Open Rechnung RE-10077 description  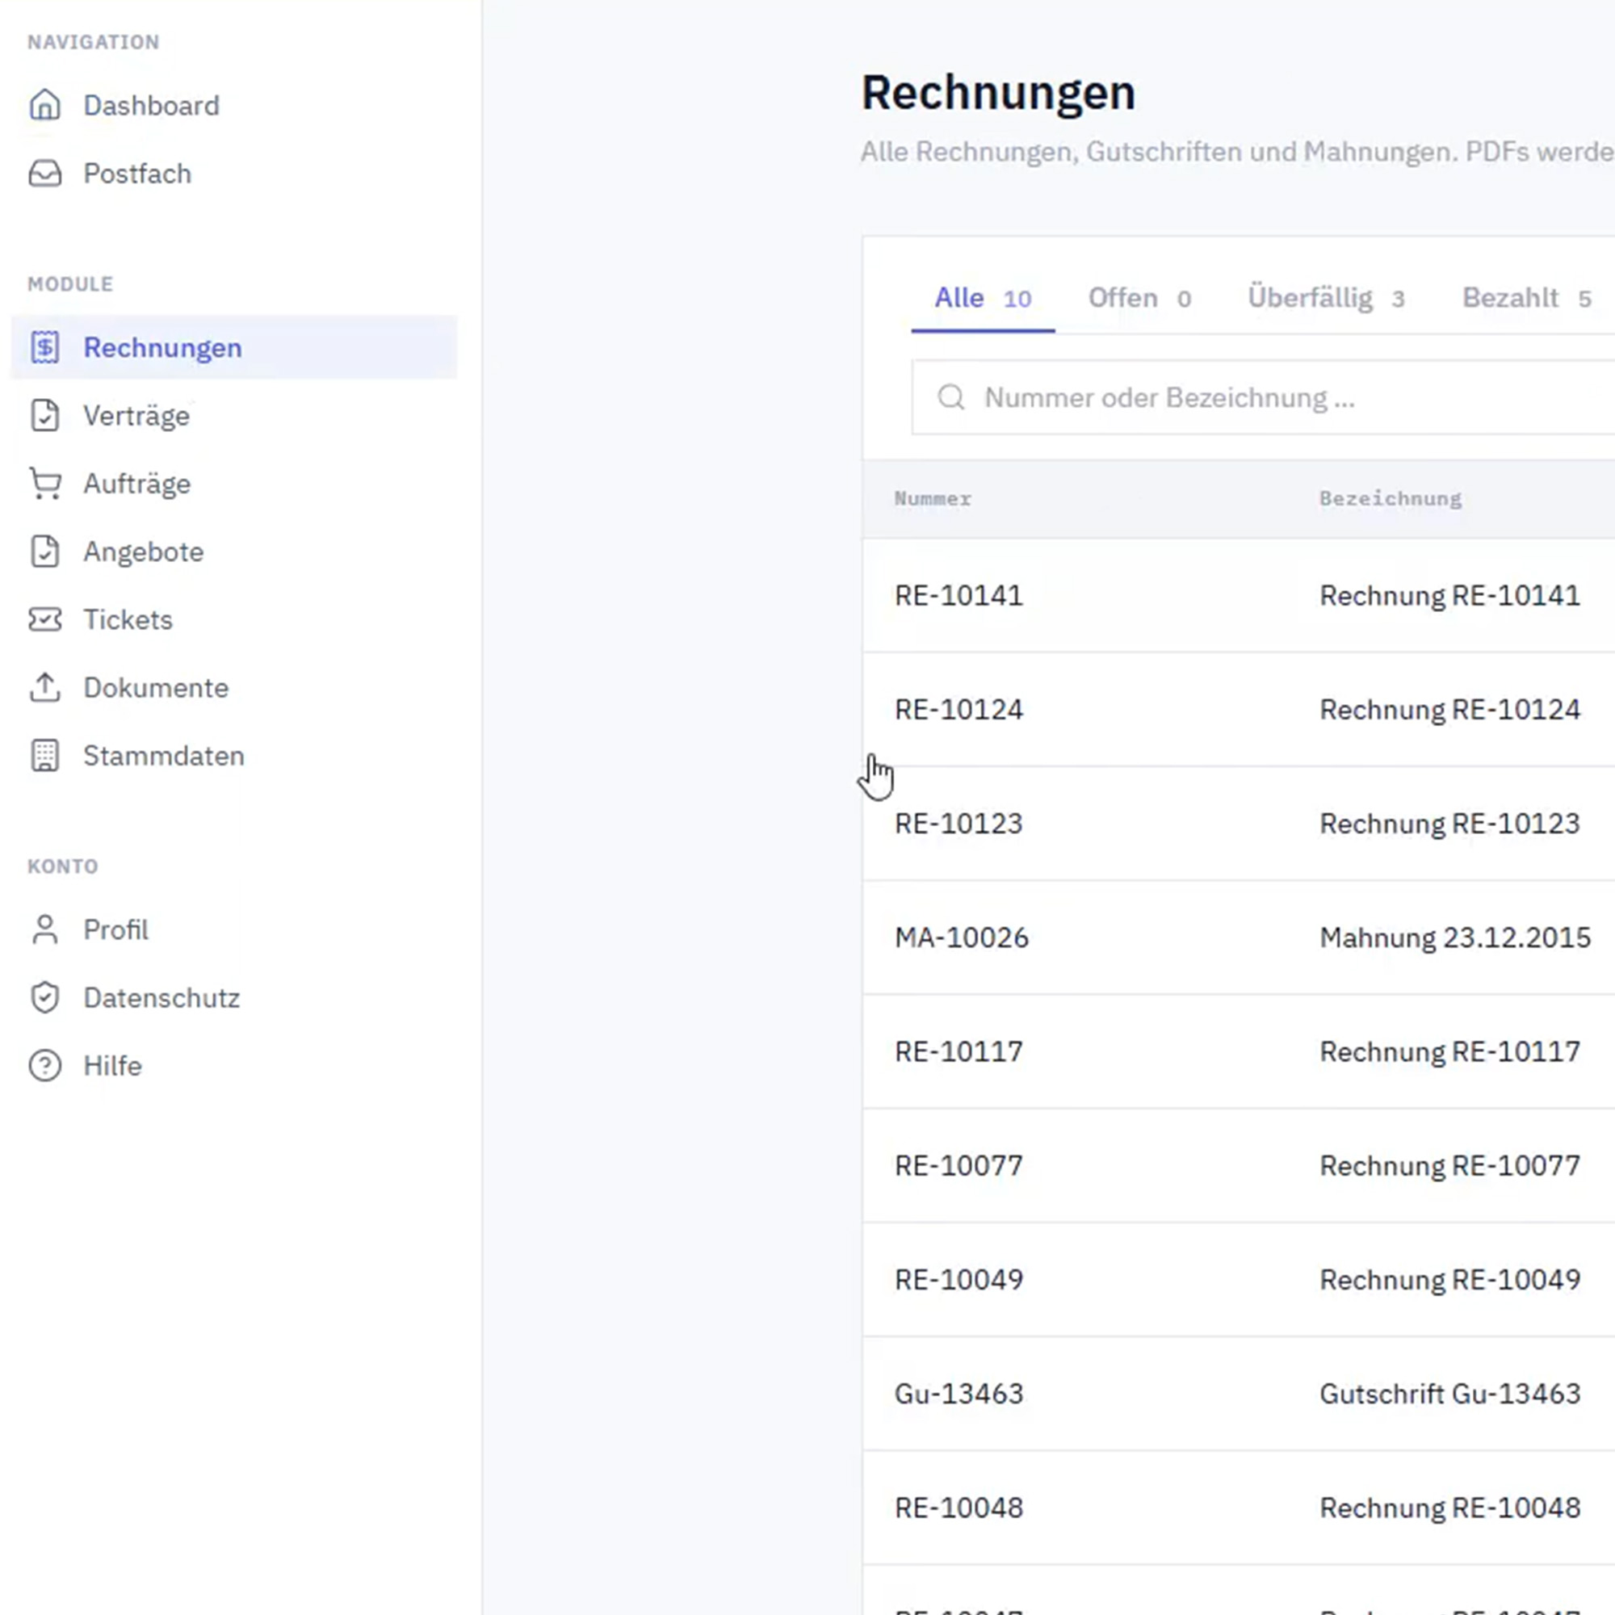coord(1450,1166)
